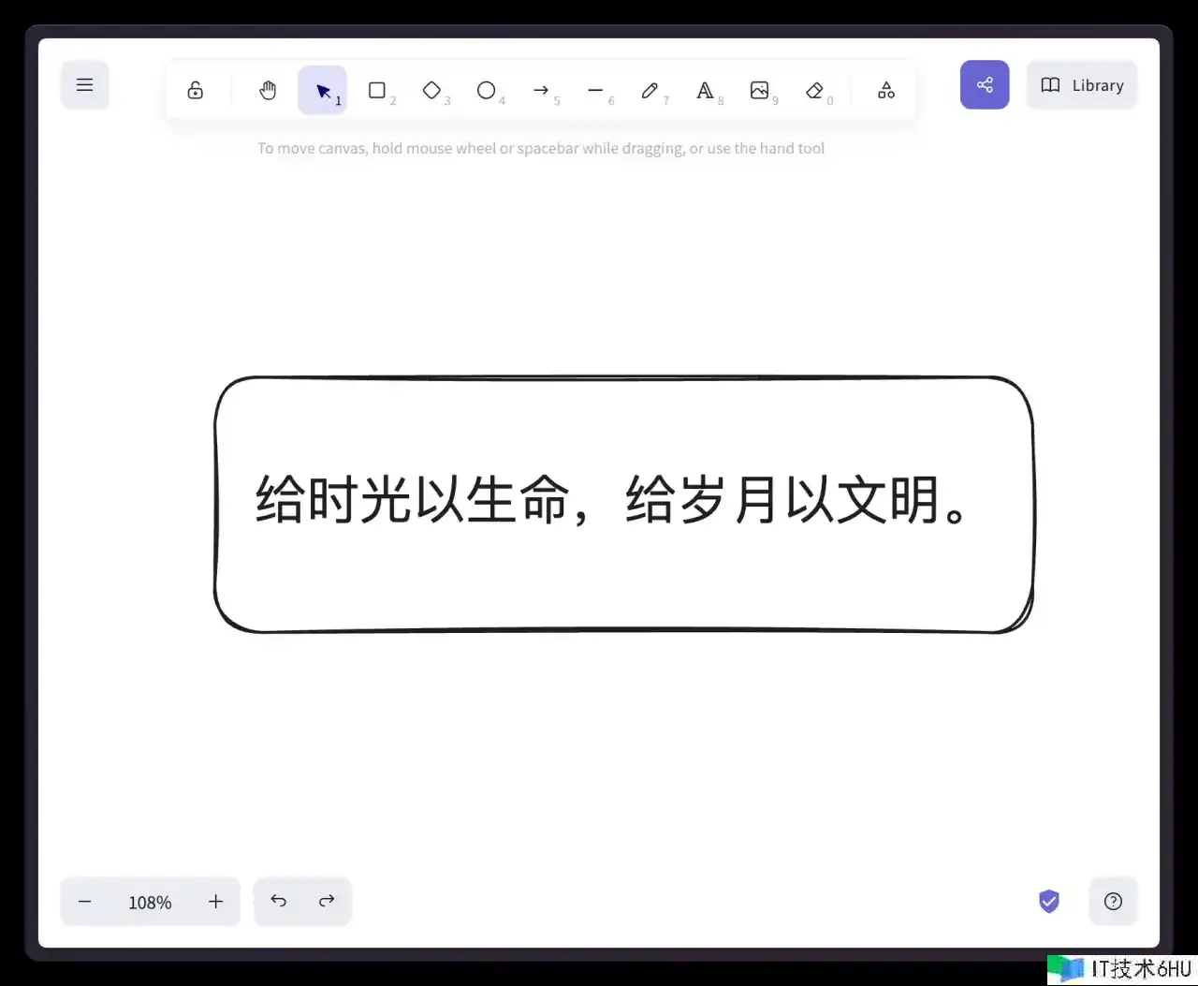Expand the more shapes tools menu
The width and height of the screenshot is (1198, 986).
pyautogui.click(x=886, y=90)
